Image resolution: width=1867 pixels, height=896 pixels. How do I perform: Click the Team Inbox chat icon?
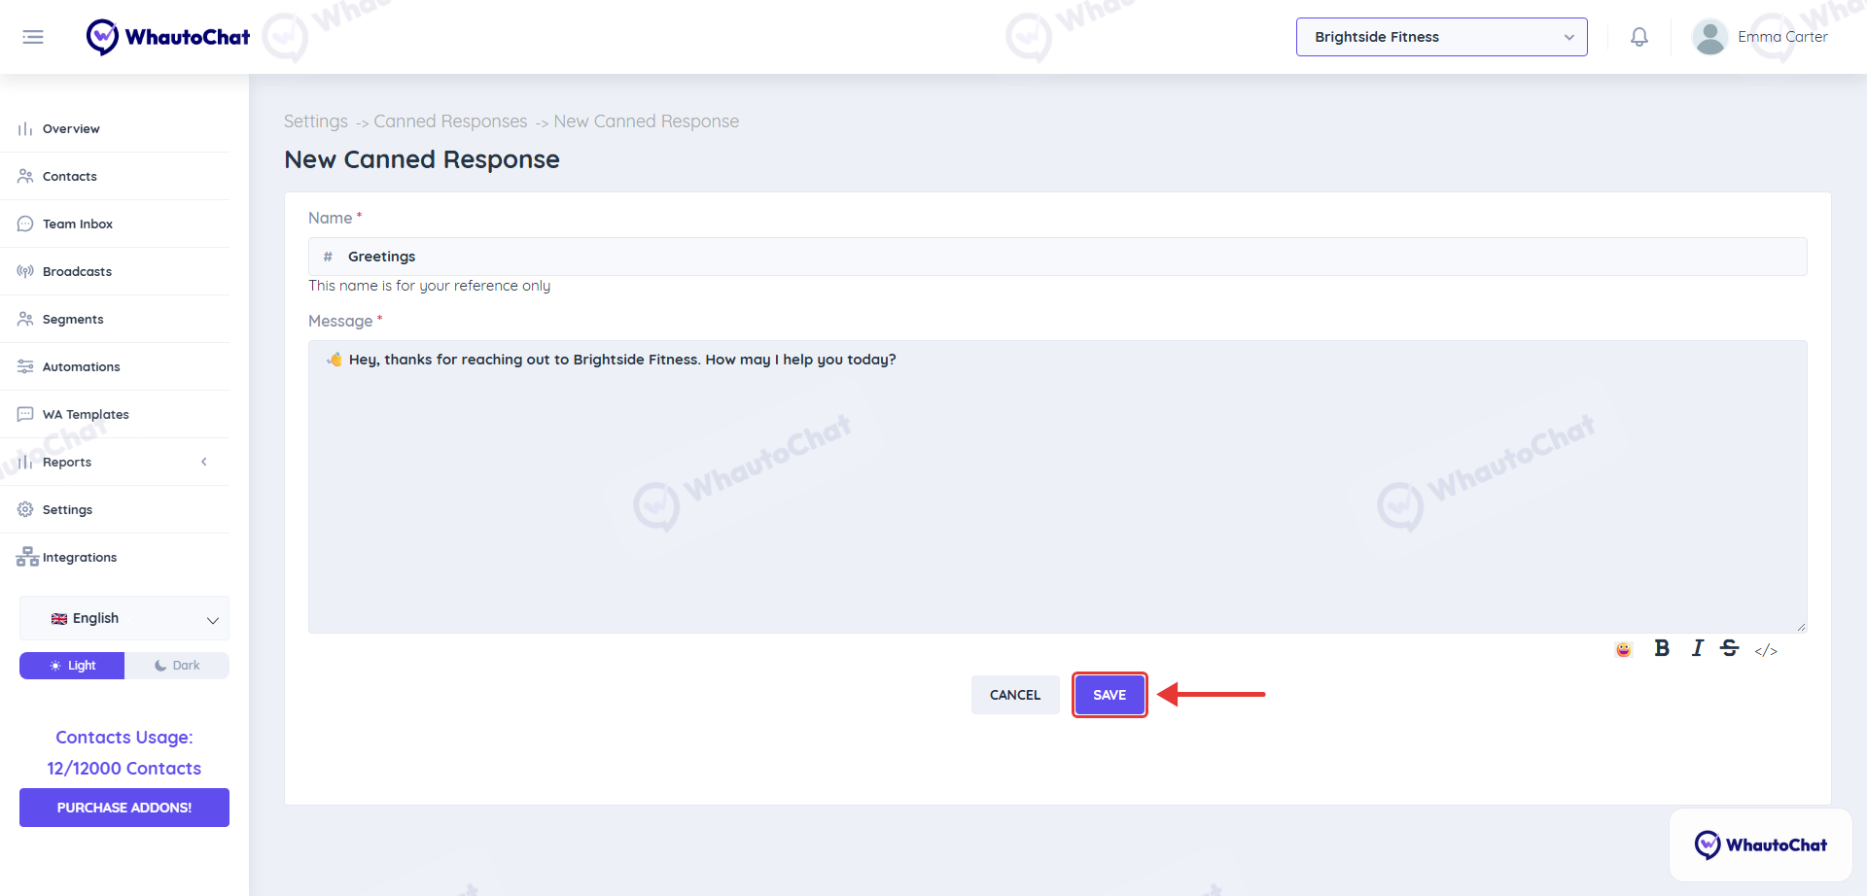tap(25, 224)
